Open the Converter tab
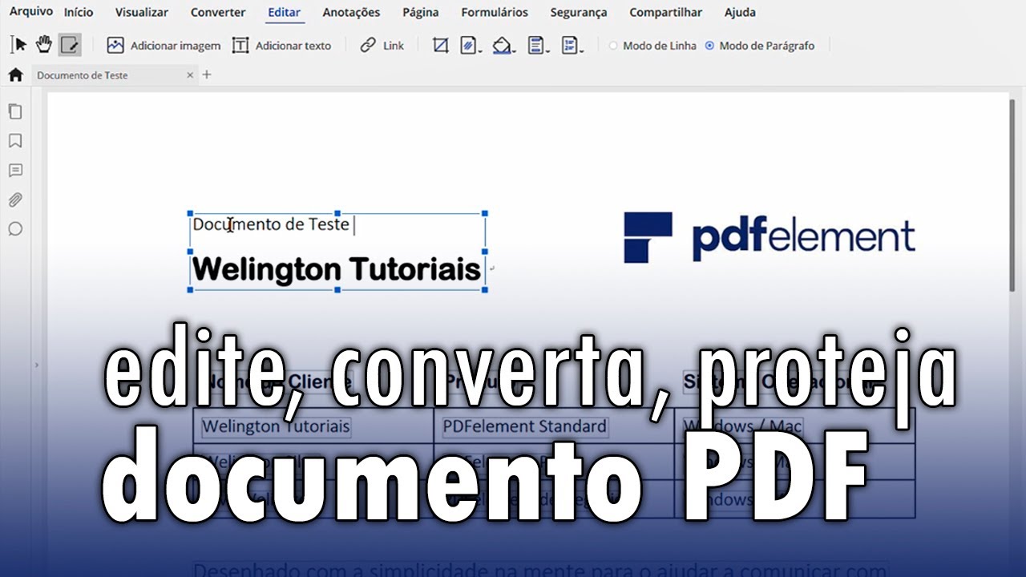The width and height of the screenshot is (1026, 577). pyautogui.click(x=218, y=12)
